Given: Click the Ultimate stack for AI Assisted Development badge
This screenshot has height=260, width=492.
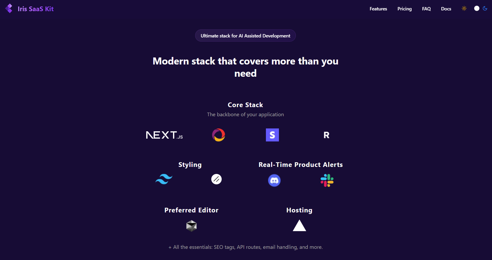Looking at the screenshot, I should (245, 36).
